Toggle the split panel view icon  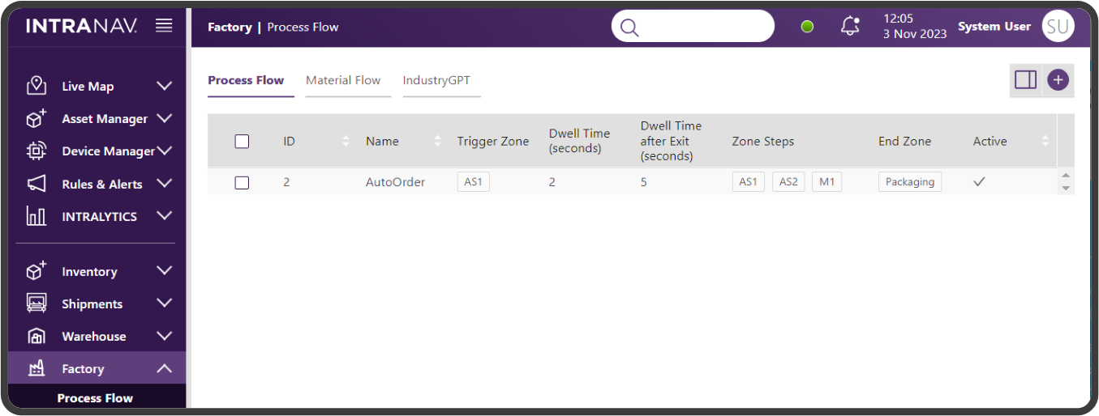[1025, 79]
